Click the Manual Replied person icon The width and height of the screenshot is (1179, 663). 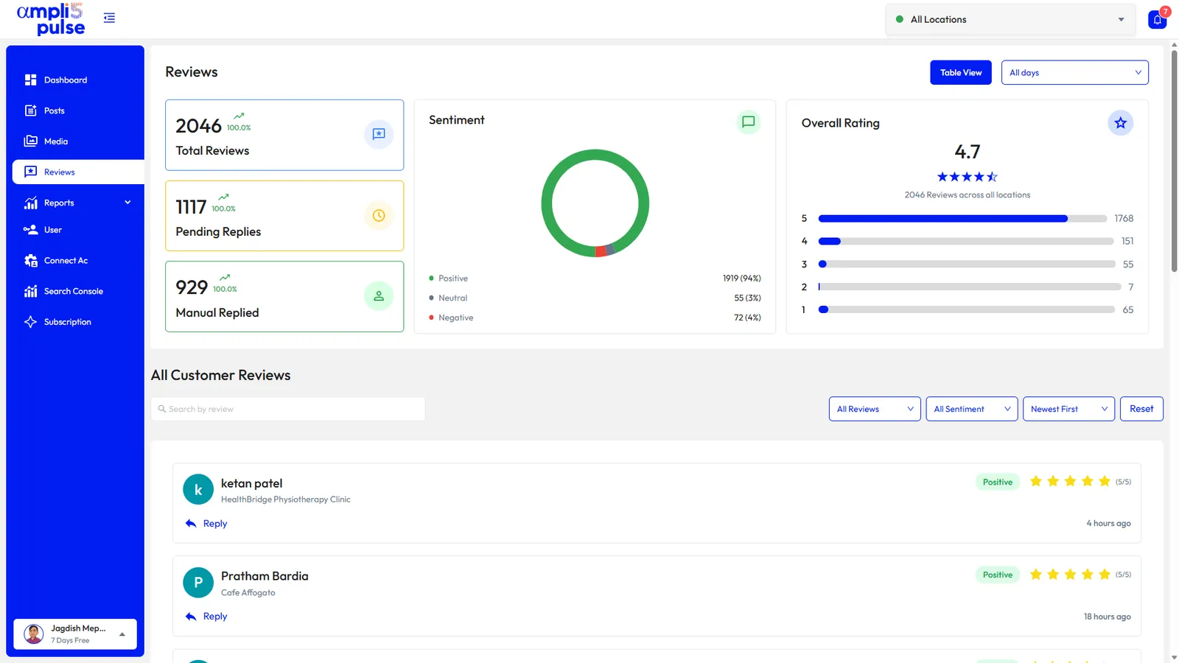(379, 296)
